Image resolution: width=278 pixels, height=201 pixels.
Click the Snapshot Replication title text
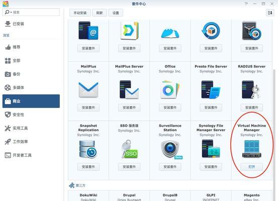88,128
